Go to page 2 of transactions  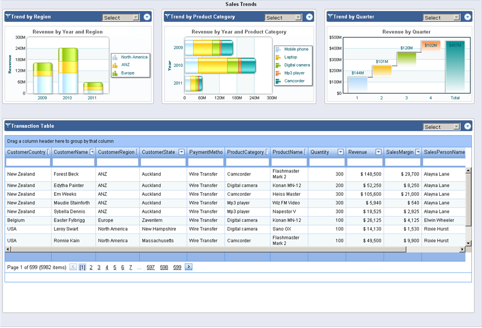[x=91, y=267]
